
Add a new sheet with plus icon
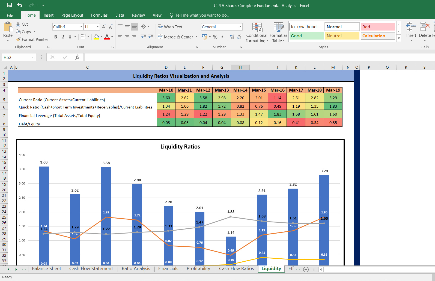click(x=306, y=270)
